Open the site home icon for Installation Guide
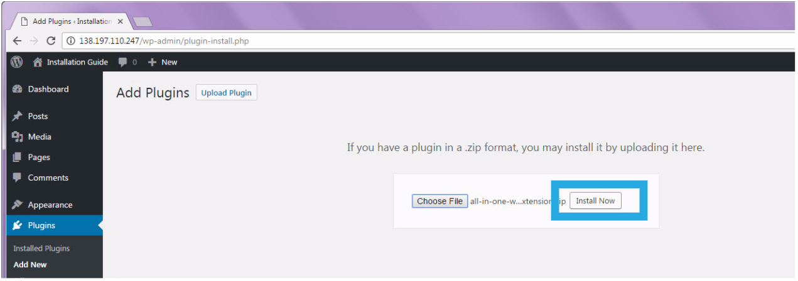 (38, 62)
